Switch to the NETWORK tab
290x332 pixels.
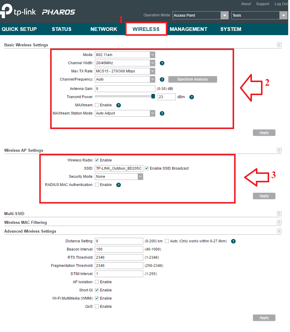click(x=104, y=29)
